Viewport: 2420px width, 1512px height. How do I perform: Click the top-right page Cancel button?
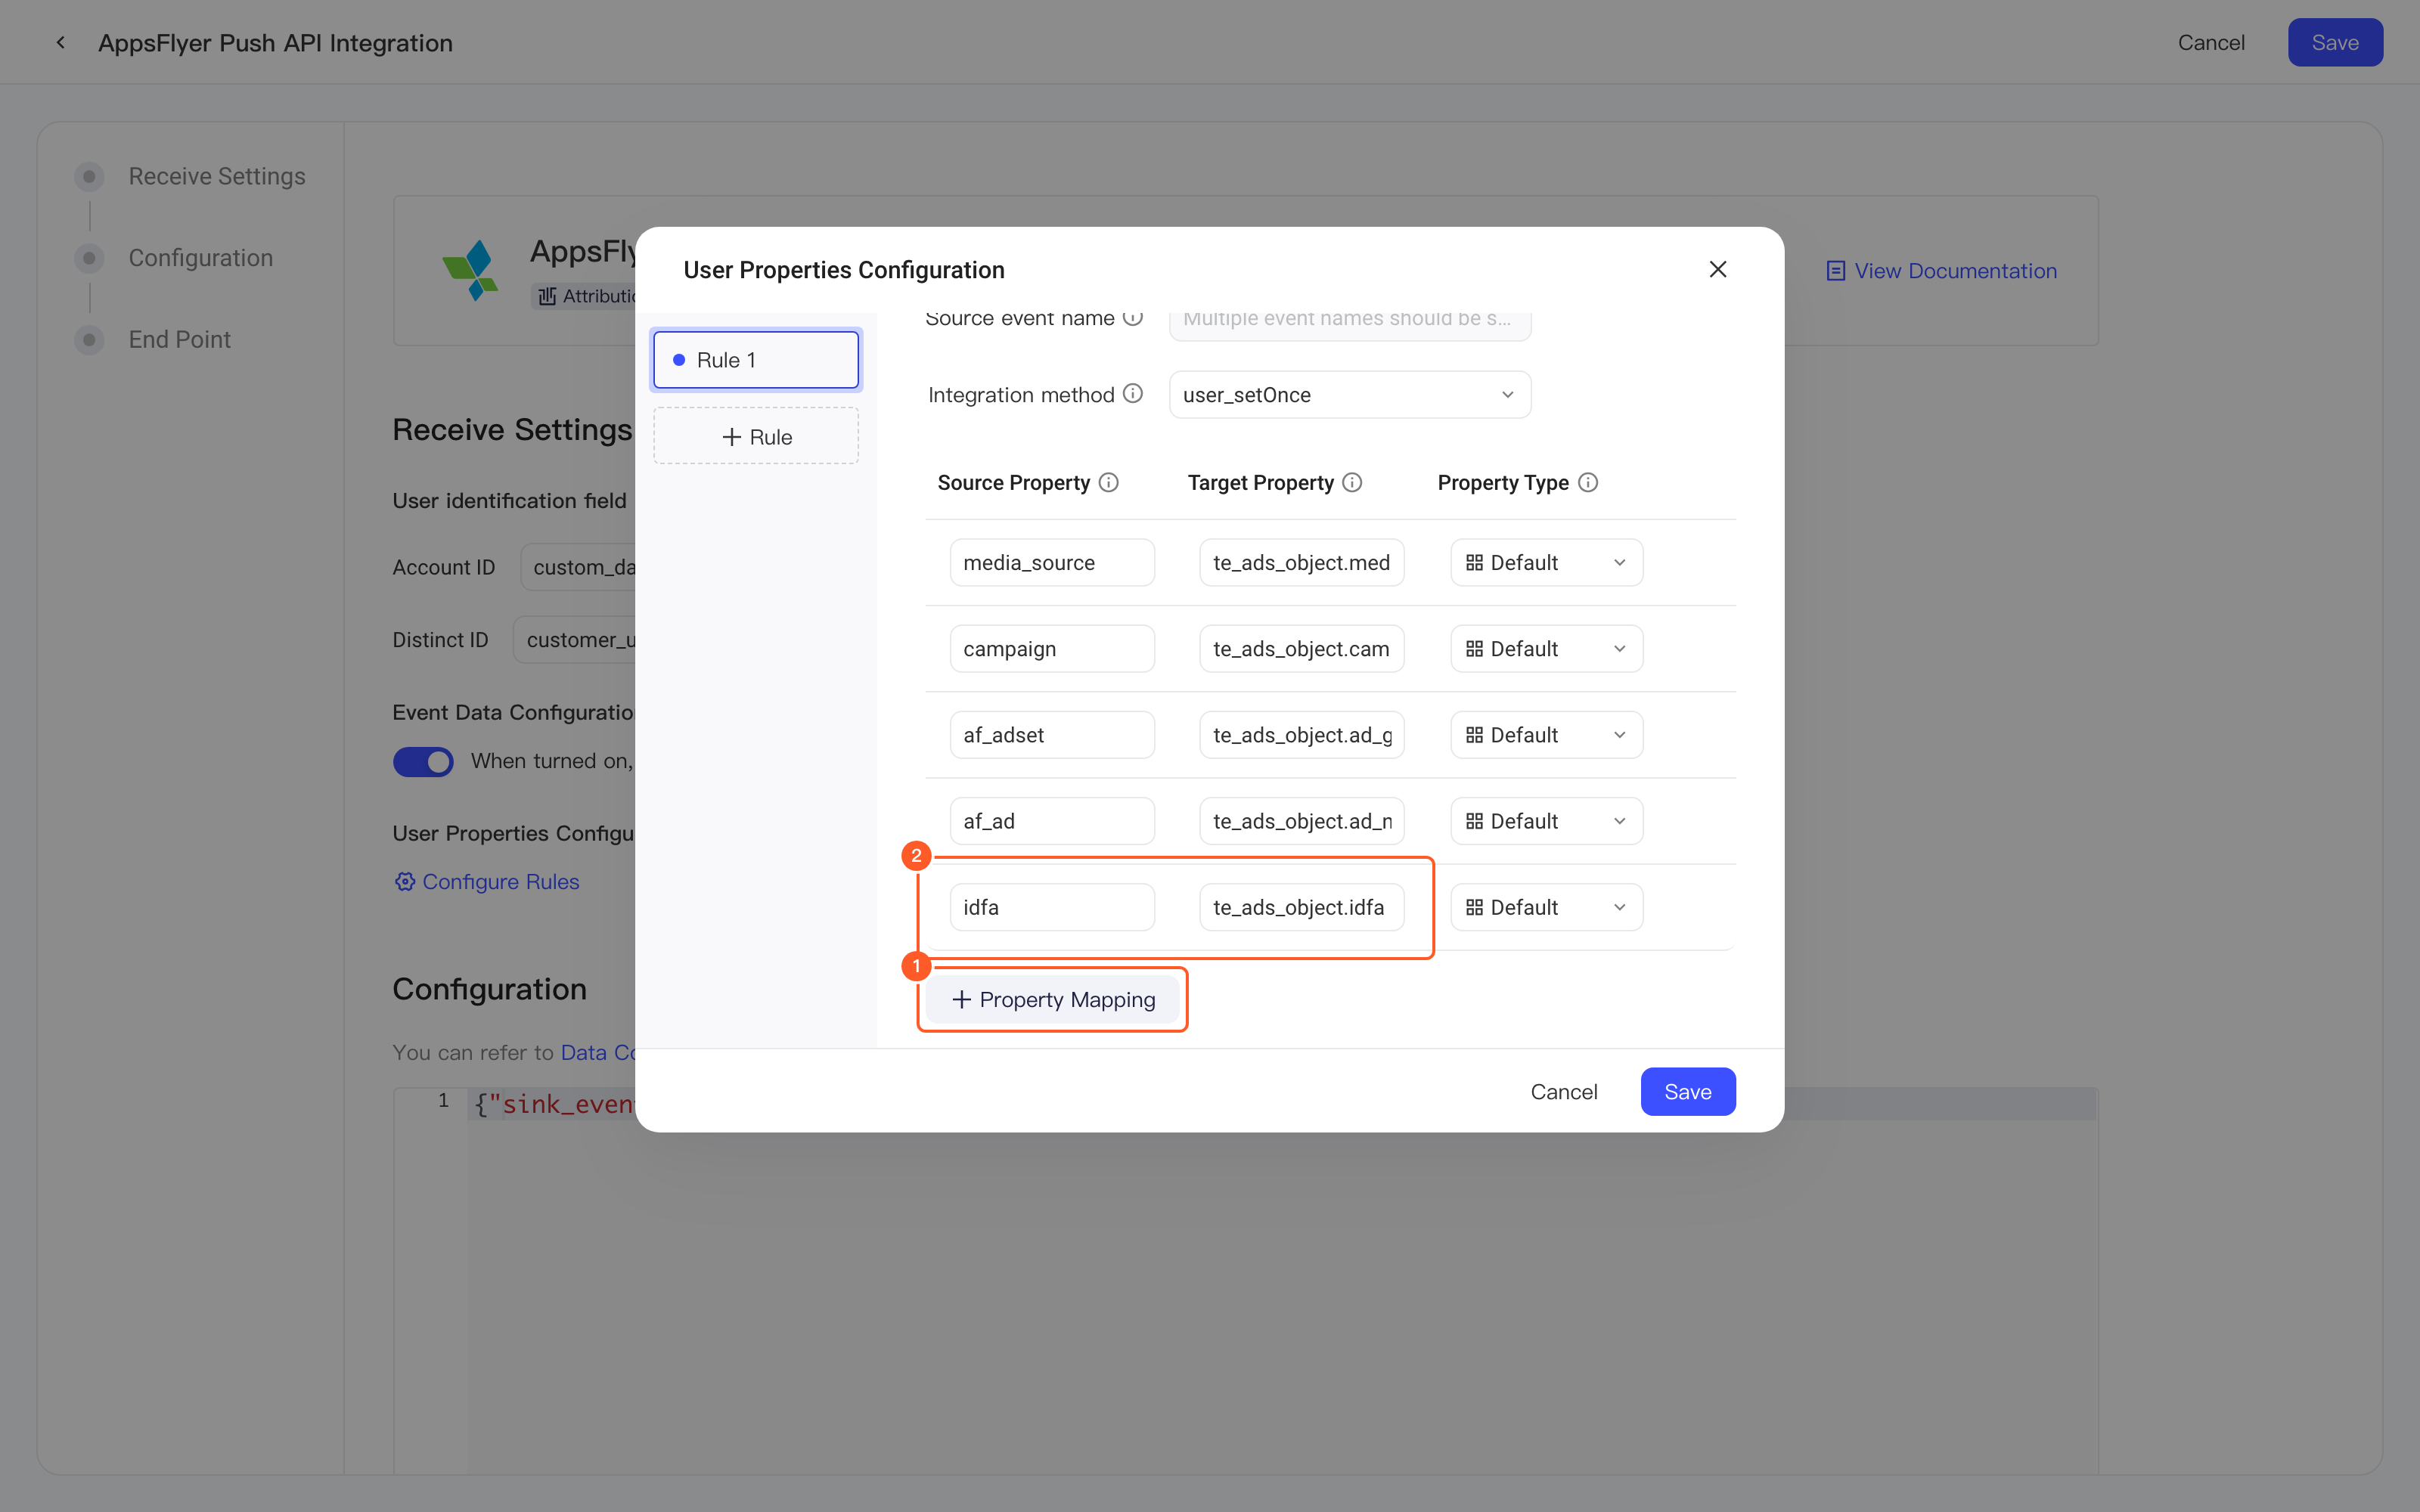tap(2210, 42)
